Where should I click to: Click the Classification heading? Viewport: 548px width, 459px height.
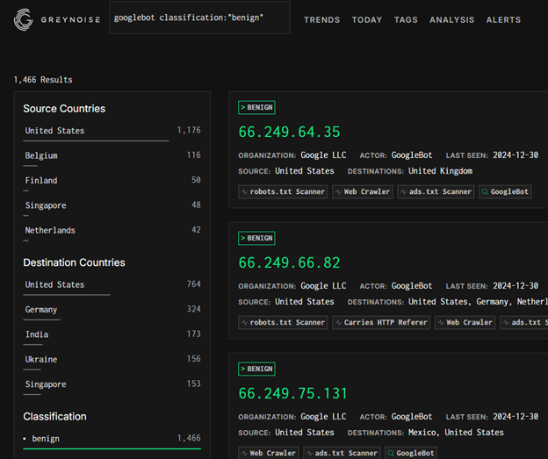pyautogui.click(x=54, y=416)
